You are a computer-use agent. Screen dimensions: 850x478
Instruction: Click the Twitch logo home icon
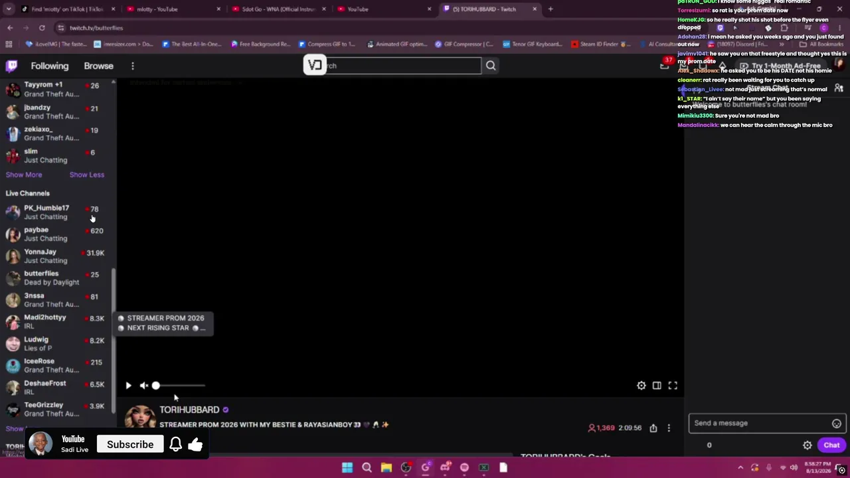[12, 66]
